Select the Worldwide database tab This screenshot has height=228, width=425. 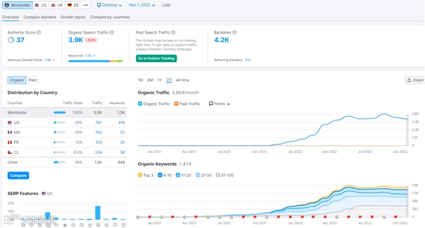(17, 5)
